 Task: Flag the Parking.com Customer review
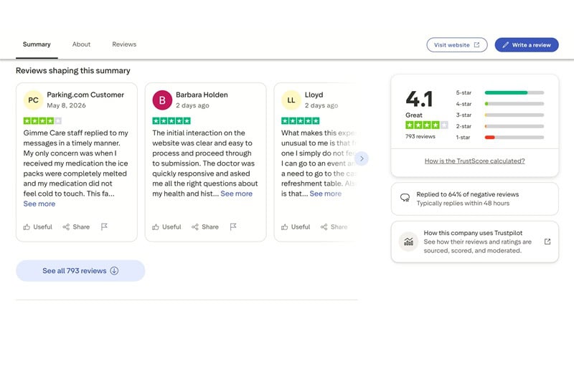coord(104,227)
